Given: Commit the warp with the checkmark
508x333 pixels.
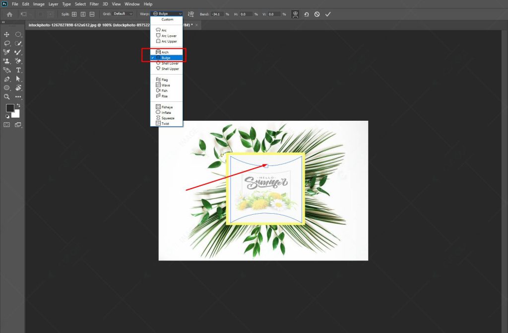Looking at the screenshot, I should coord(327,14).
